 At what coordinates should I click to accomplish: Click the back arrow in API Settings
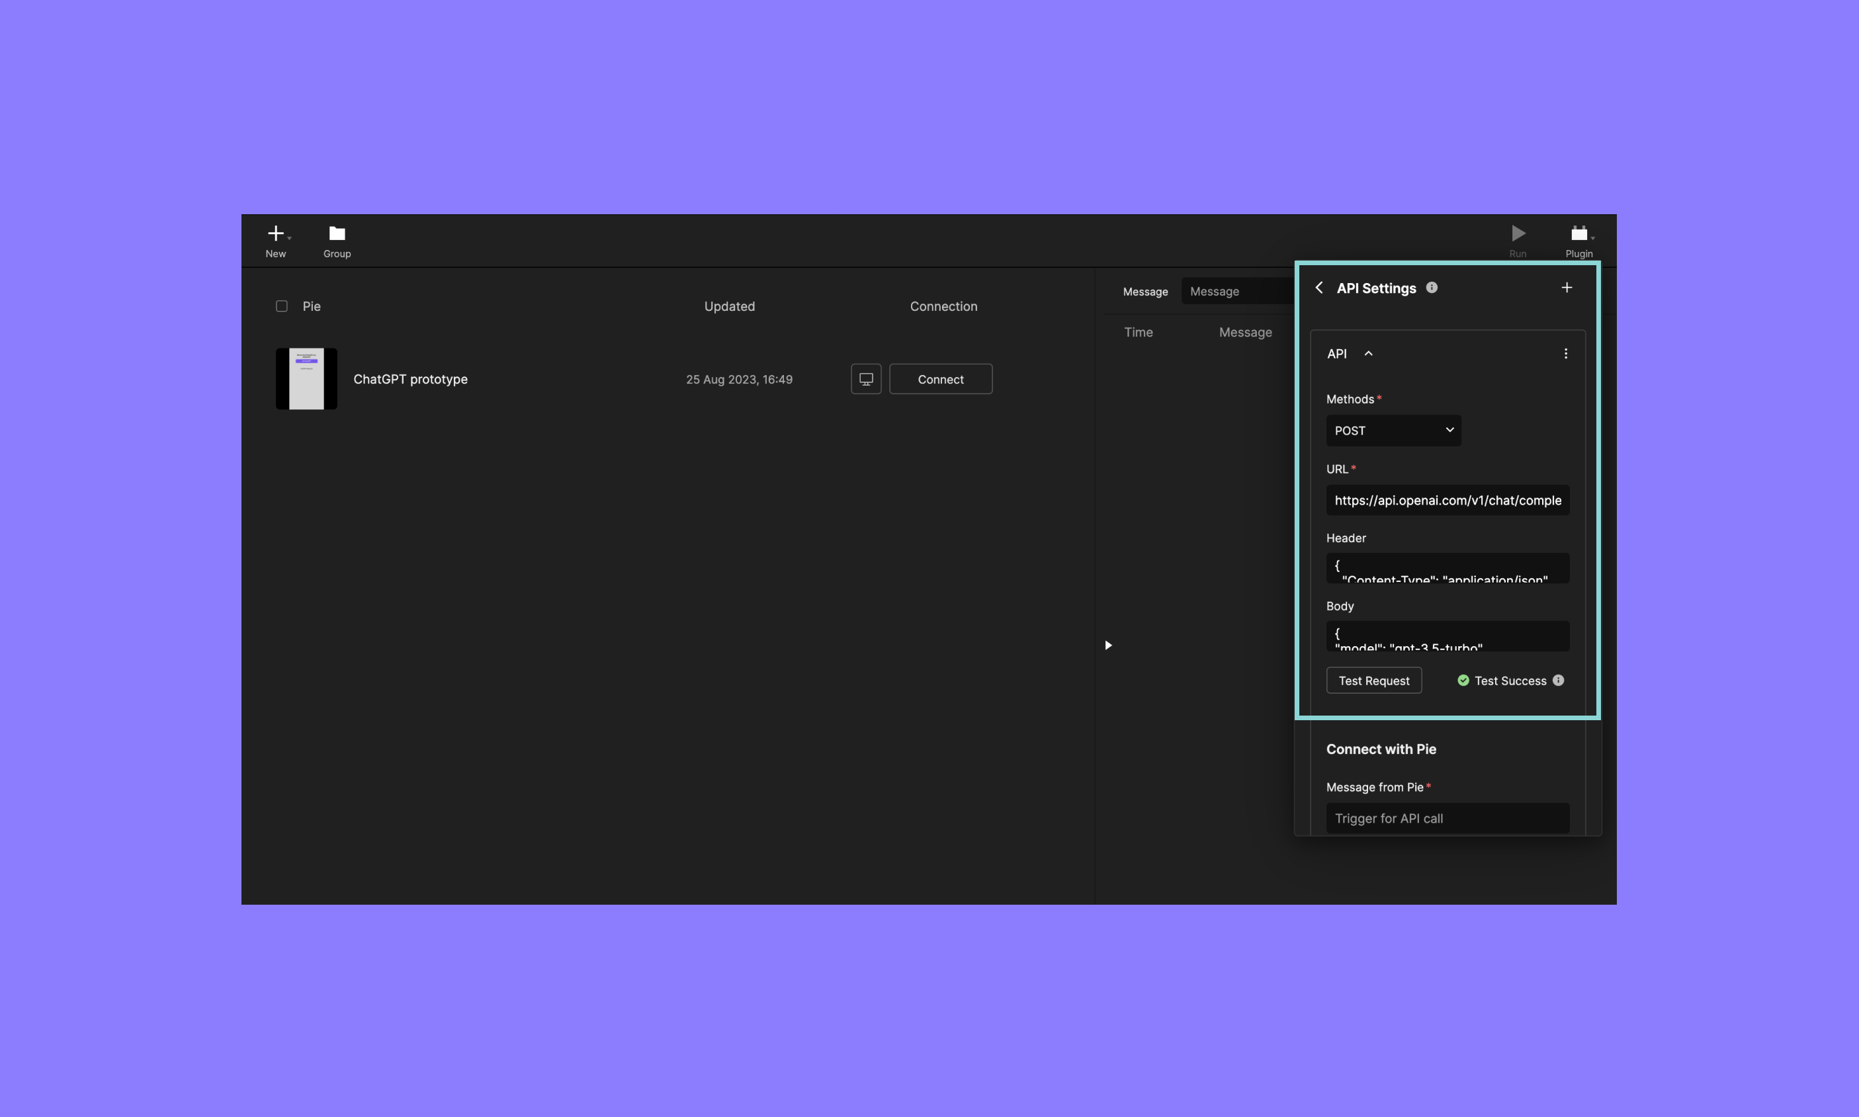[1320, 287]
